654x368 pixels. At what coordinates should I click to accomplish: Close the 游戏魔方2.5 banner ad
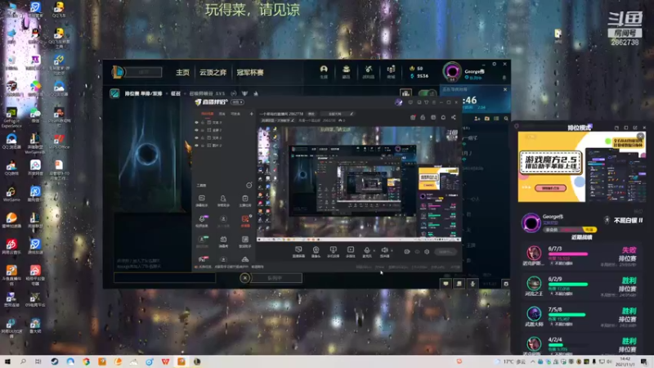(x=641, y=136)
